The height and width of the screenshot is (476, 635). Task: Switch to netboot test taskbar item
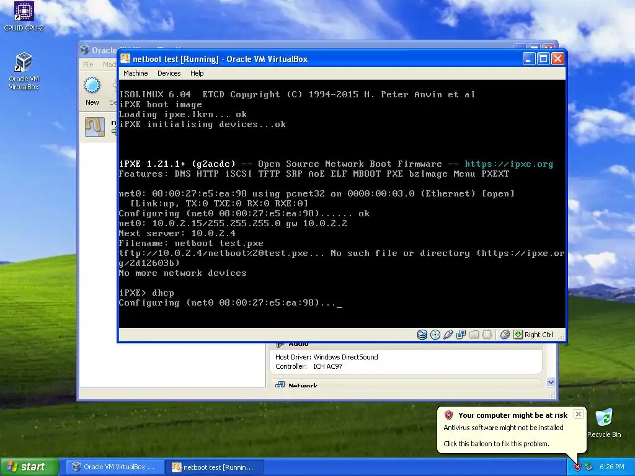tap(215, 467)
